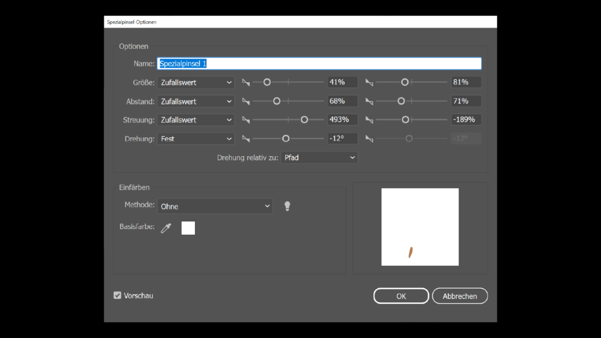The width and height of the screenshot is (601, 338).
Task: Click the Abstand maximum flip icon
Action: pos(369,101)
